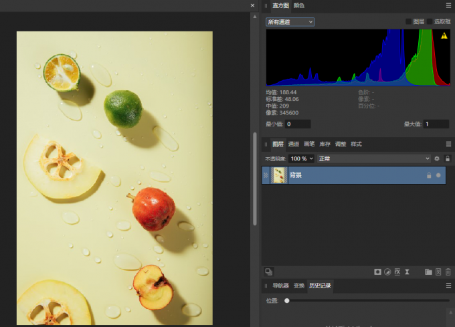
Task: Add a pixel layer icon
Action: tap(438, 272)
